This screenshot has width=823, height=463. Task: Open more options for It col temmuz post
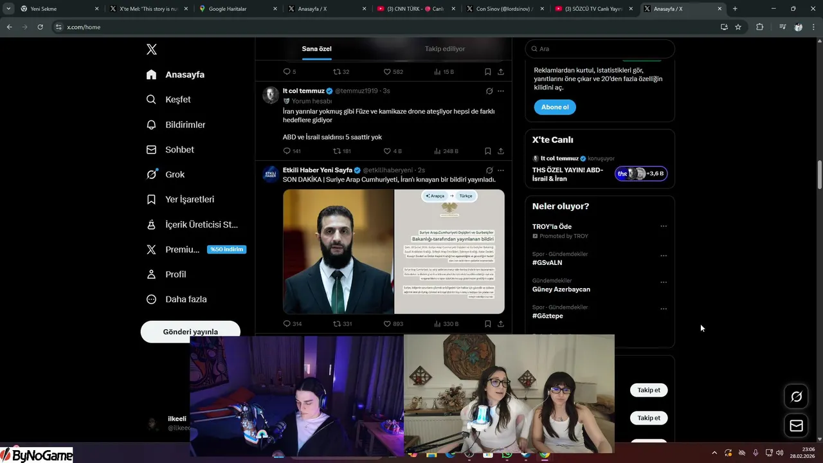(501, 91)
